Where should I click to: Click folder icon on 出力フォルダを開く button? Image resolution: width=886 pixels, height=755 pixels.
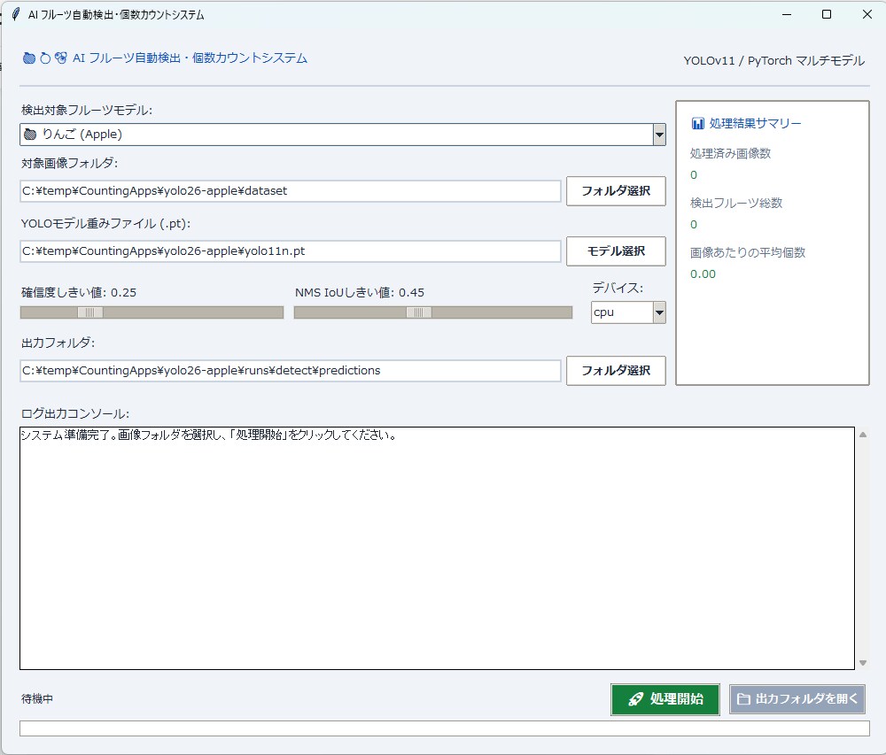[x=743, y=699]
